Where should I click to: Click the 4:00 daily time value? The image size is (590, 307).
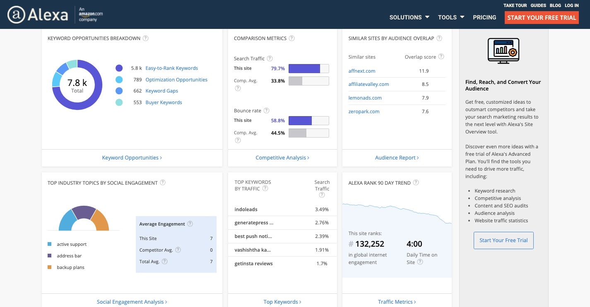point(414,244)
